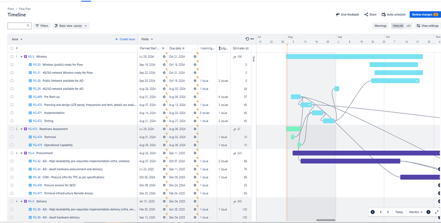Open the Basic view dropdown
This screenshot has height=223, width=441.
click(x=71, y=26)
